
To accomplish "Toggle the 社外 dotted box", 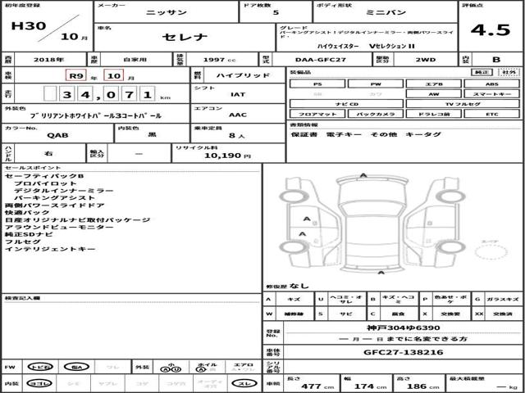I will click(509, 72).
